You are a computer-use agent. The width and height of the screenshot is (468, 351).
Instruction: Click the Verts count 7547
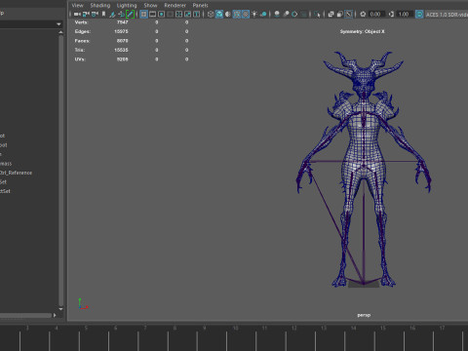[x=123, y=22]
